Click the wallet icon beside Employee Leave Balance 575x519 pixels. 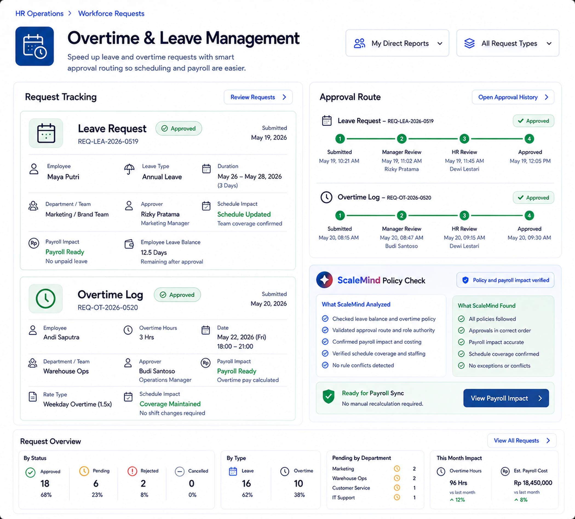point(129,244)
